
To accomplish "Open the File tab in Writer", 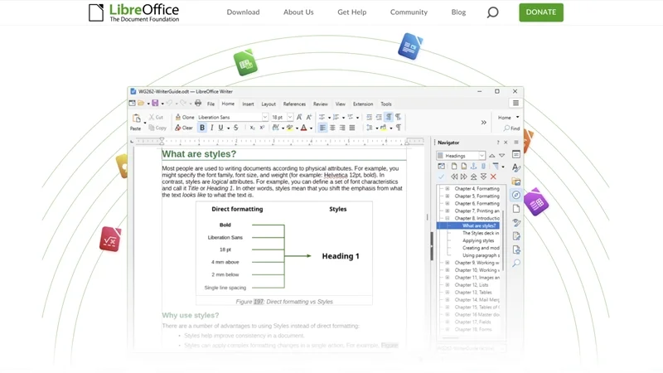I will 211,104.
